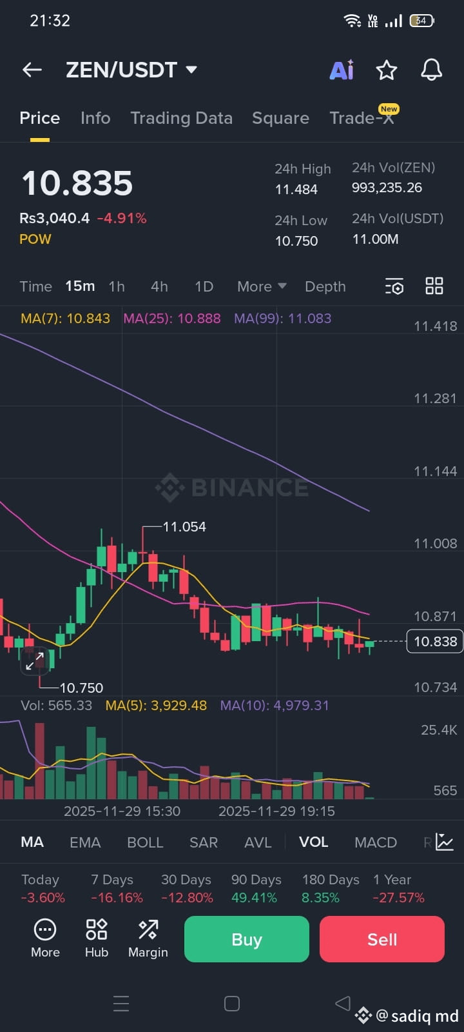Switch to the Trading Data tab
Viewport: 464px width, 1032px height.
tap(182, 118)
